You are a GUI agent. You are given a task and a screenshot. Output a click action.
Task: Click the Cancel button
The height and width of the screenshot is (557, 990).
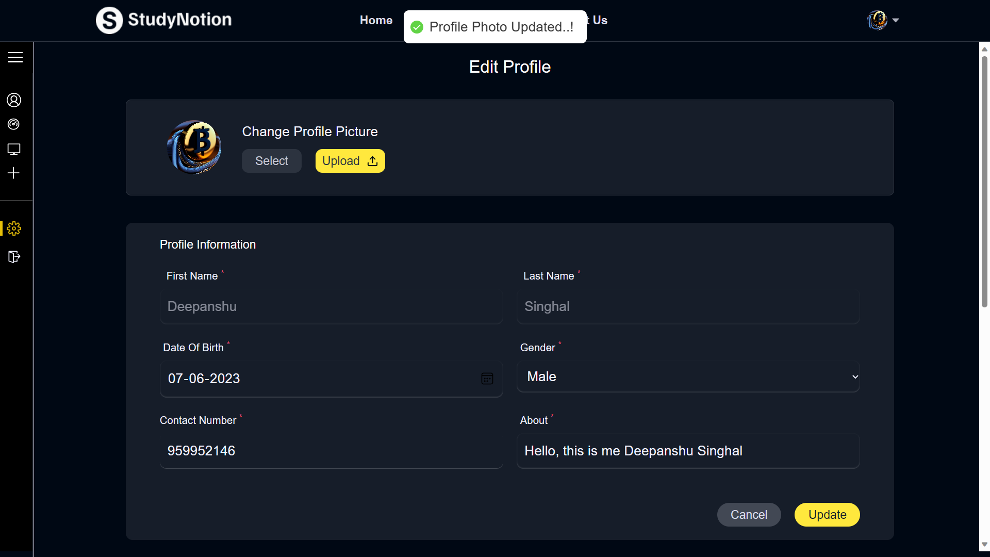coord(749,515)
